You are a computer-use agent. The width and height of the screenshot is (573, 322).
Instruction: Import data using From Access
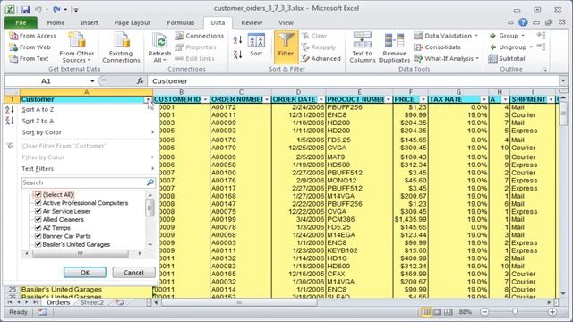pos(32,36)
